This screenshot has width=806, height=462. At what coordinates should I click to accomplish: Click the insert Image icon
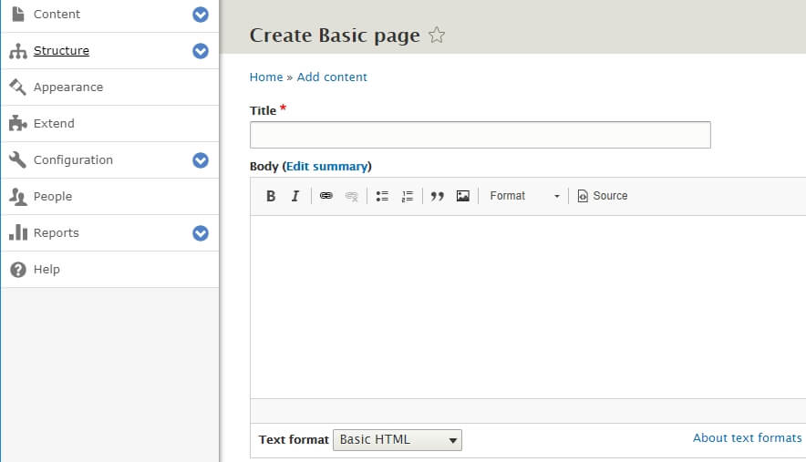pyautogui.click(x=462, y=196)
